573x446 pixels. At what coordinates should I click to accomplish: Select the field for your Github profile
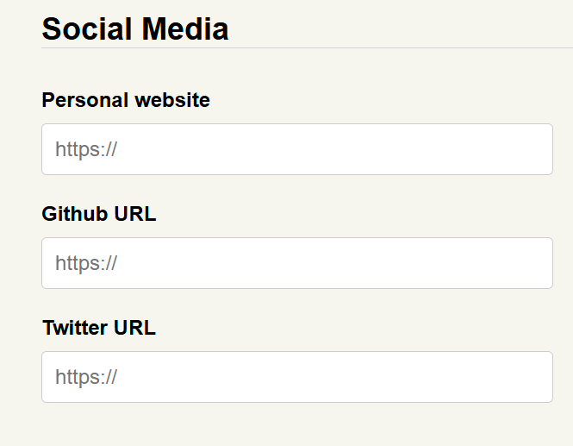[296, 263]
